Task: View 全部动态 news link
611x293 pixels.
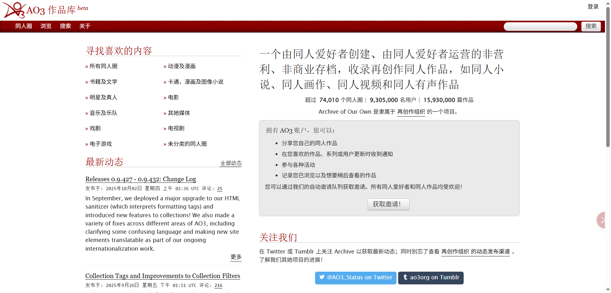Action: pos(231,163)
